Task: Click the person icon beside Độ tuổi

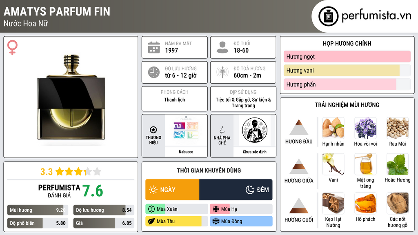Action: pyautogui.click(x=222, y=47)
